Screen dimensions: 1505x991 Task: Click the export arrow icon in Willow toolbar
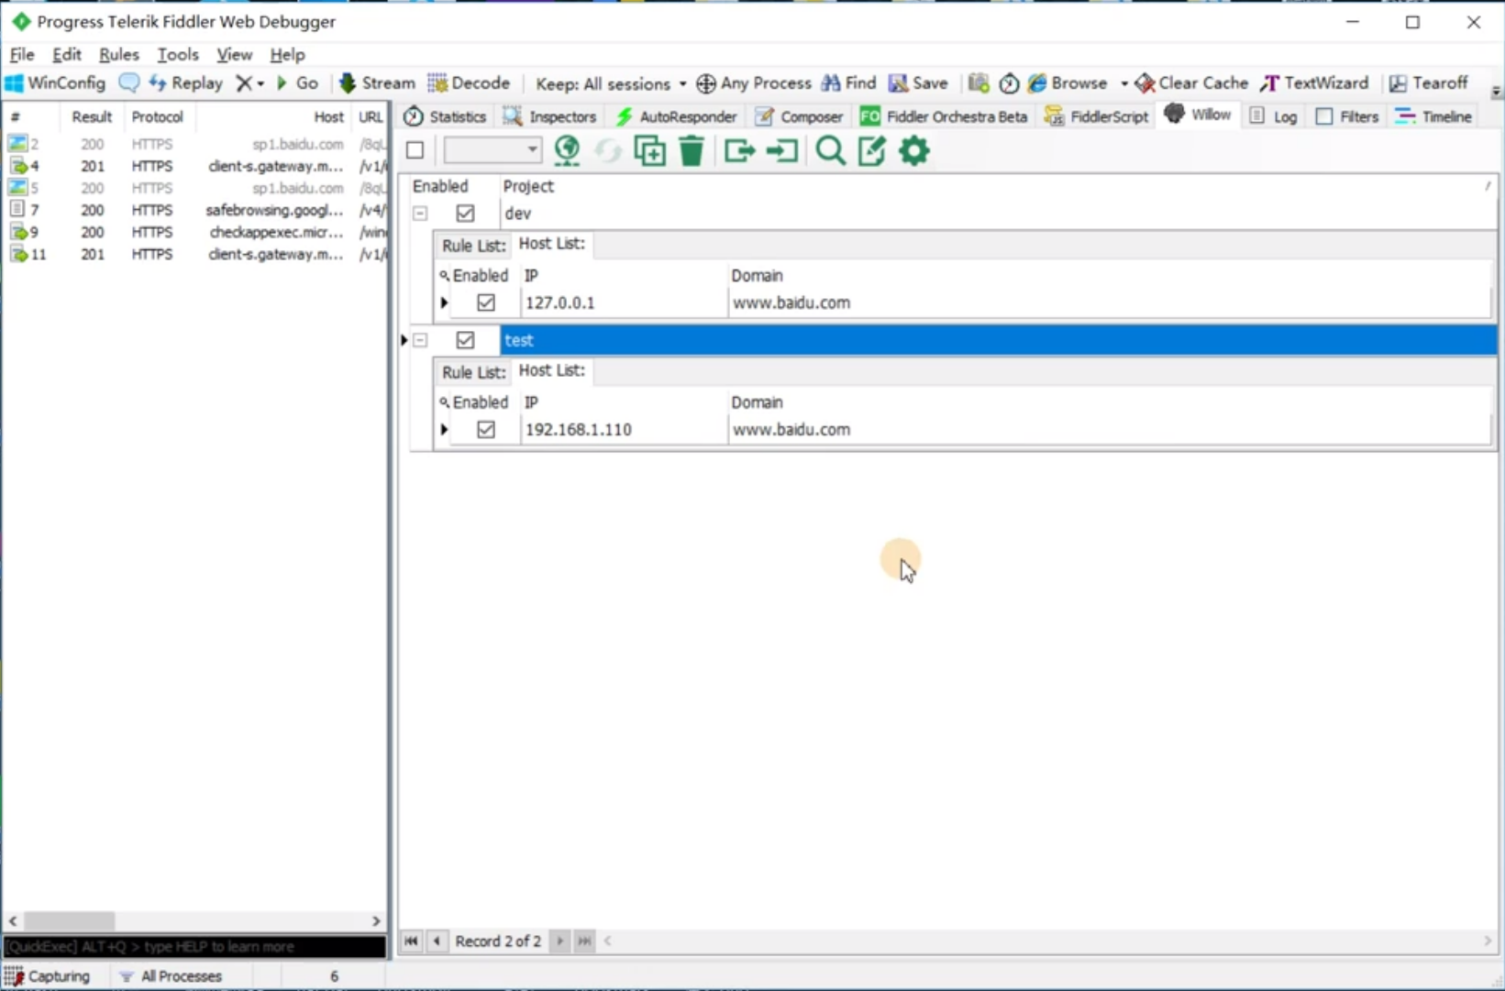click(x=739, y=150)
